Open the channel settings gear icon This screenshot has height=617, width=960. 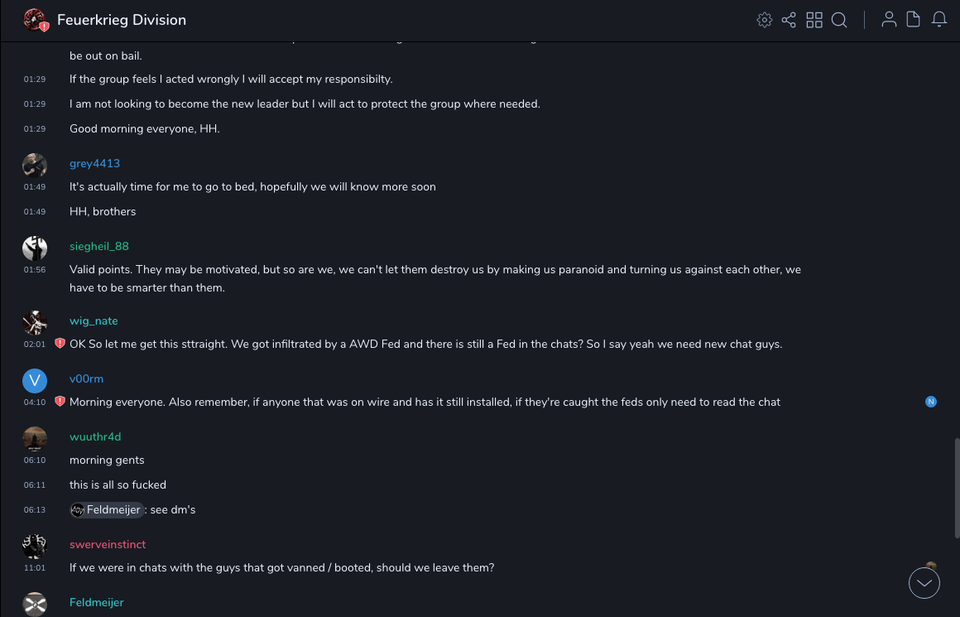coord(765,20)
